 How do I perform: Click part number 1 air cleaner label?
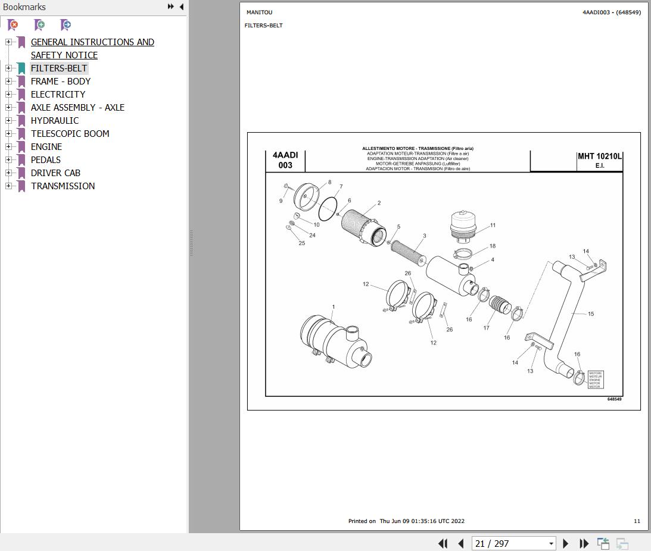(334, 307)
